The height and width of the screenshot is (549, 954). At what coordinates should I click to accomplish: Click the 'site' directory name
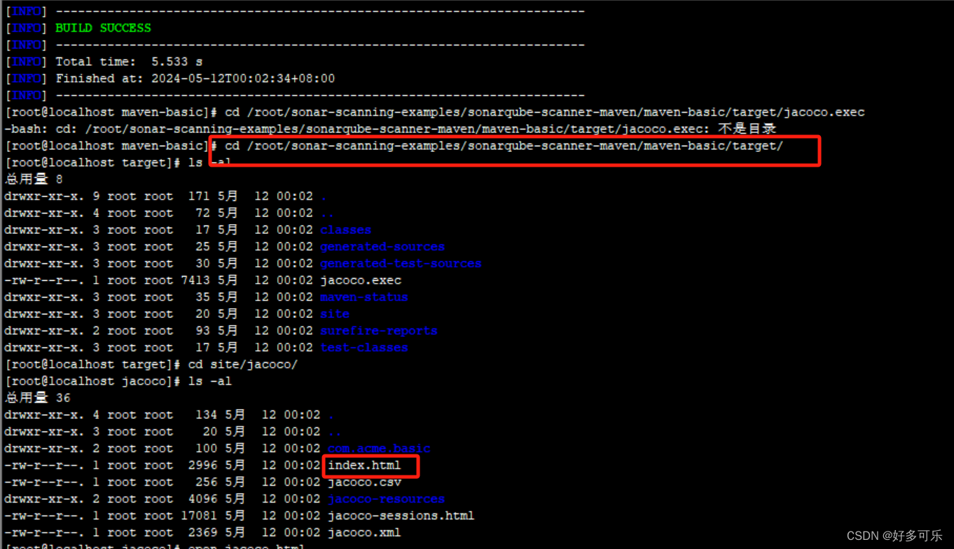point(335,314)
